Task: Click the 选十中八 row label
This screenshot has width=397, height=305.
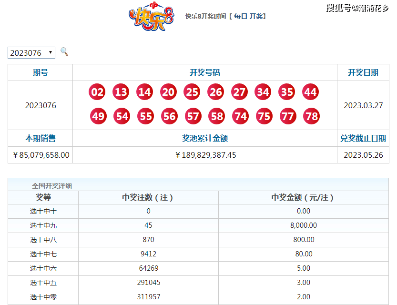Action: point(43,239)
